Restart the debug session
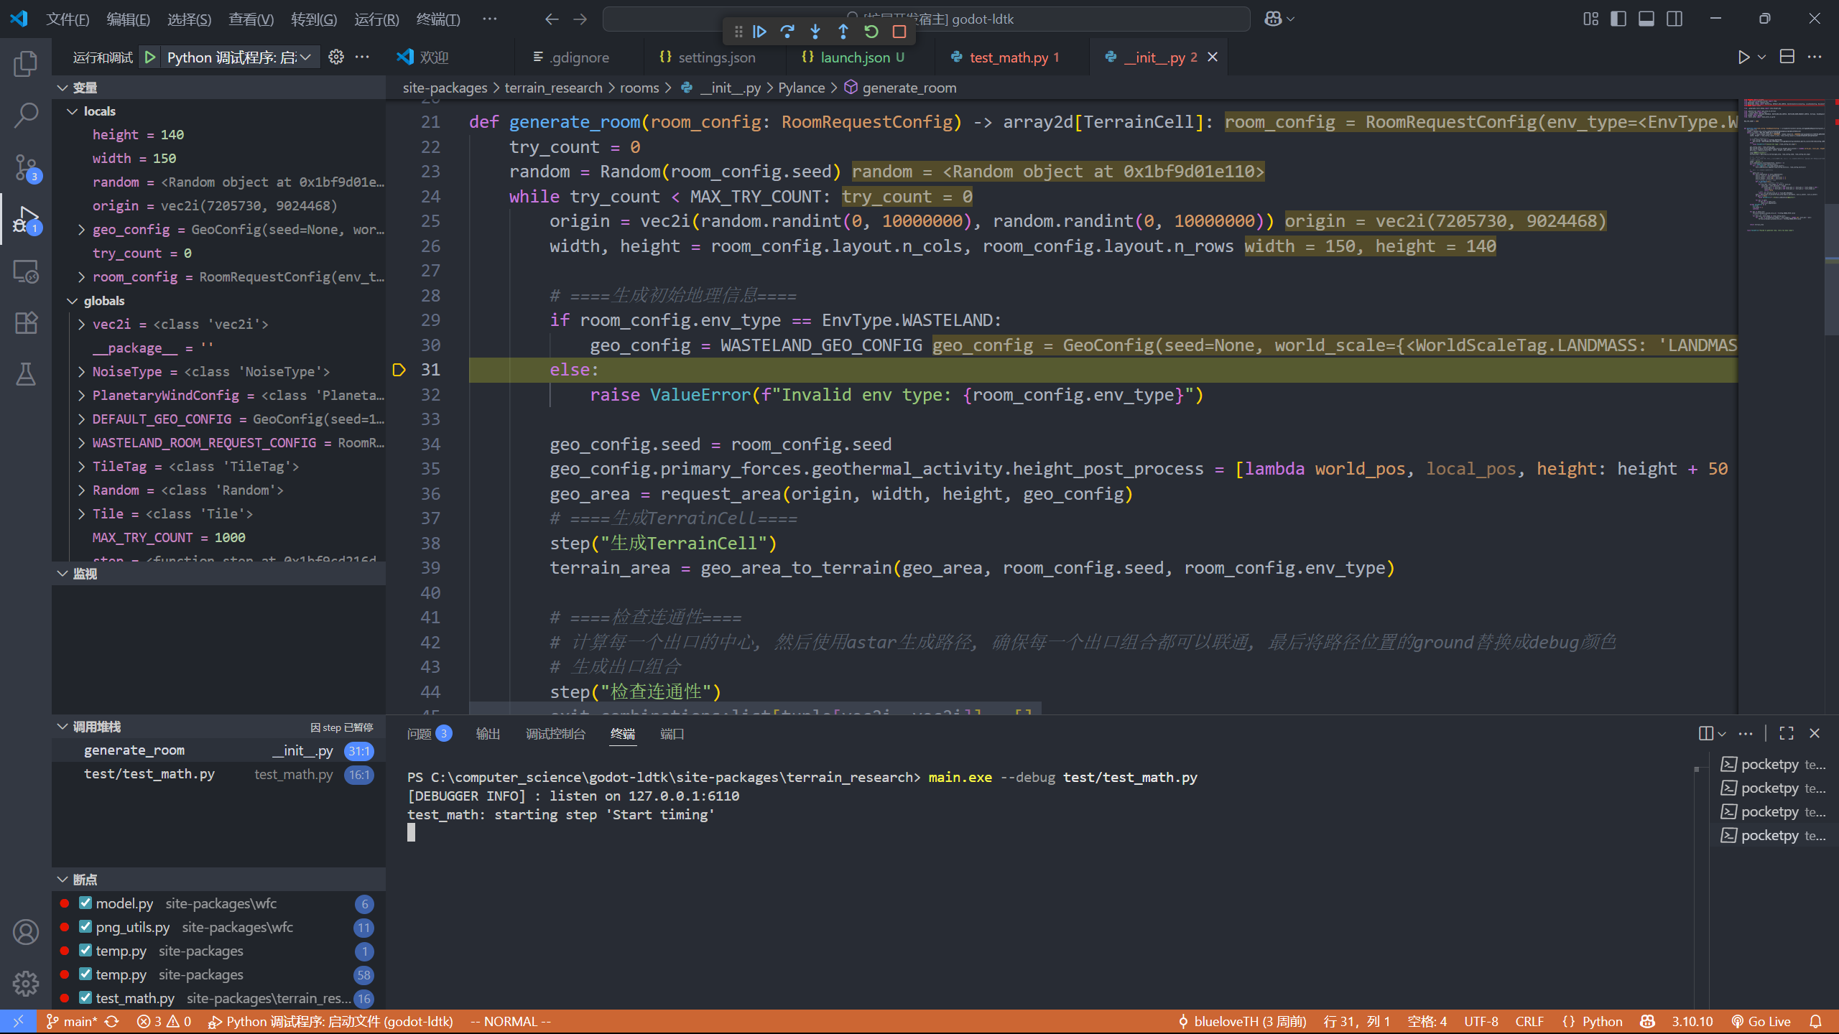This screenshot has width=1839, height=1034. [x=871, y=32]
